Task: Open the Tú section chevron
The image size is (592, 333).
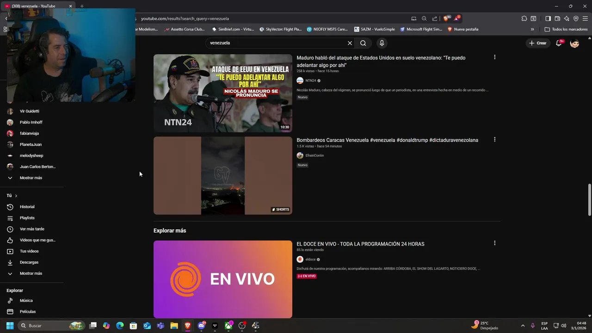Action: point(16,196)
